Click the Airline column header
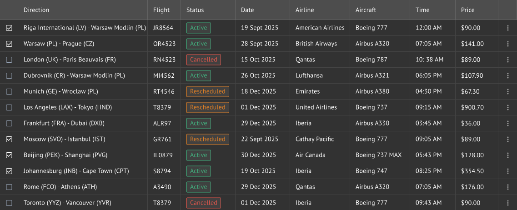This screenshot has width=517, height=210. click(x=305, y=10)
